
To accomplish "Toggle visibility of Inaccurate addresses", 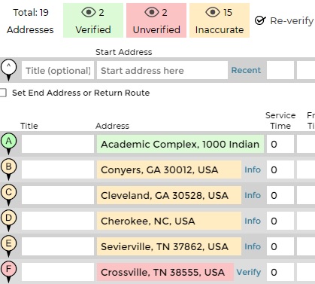I will point(213,12).
